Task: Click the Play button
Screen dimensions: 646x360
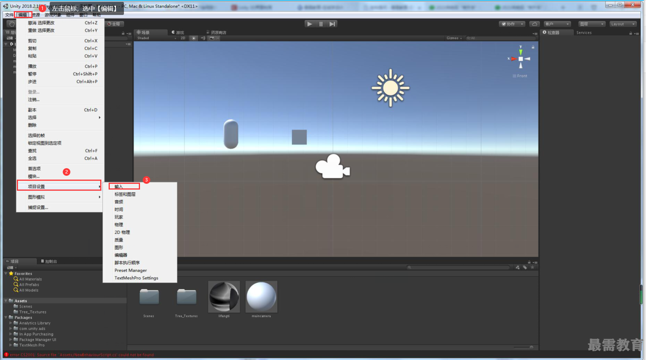Action: click(x=309, y=24)
